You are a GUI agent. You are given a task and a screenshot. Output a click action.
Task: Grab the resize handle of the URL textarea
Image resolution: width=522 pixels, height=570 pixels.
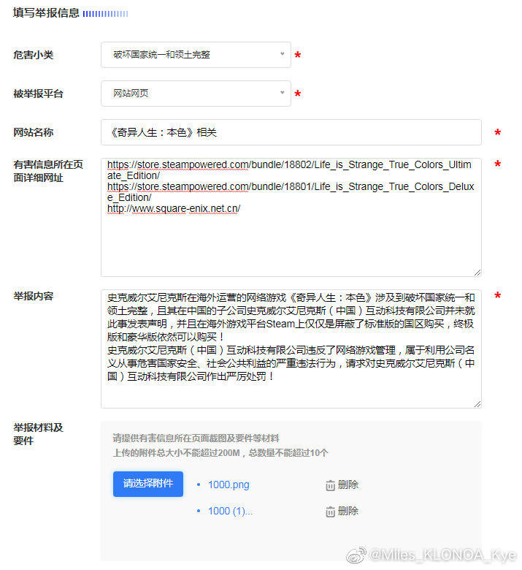pyautogui.click(x=477, y=272)
